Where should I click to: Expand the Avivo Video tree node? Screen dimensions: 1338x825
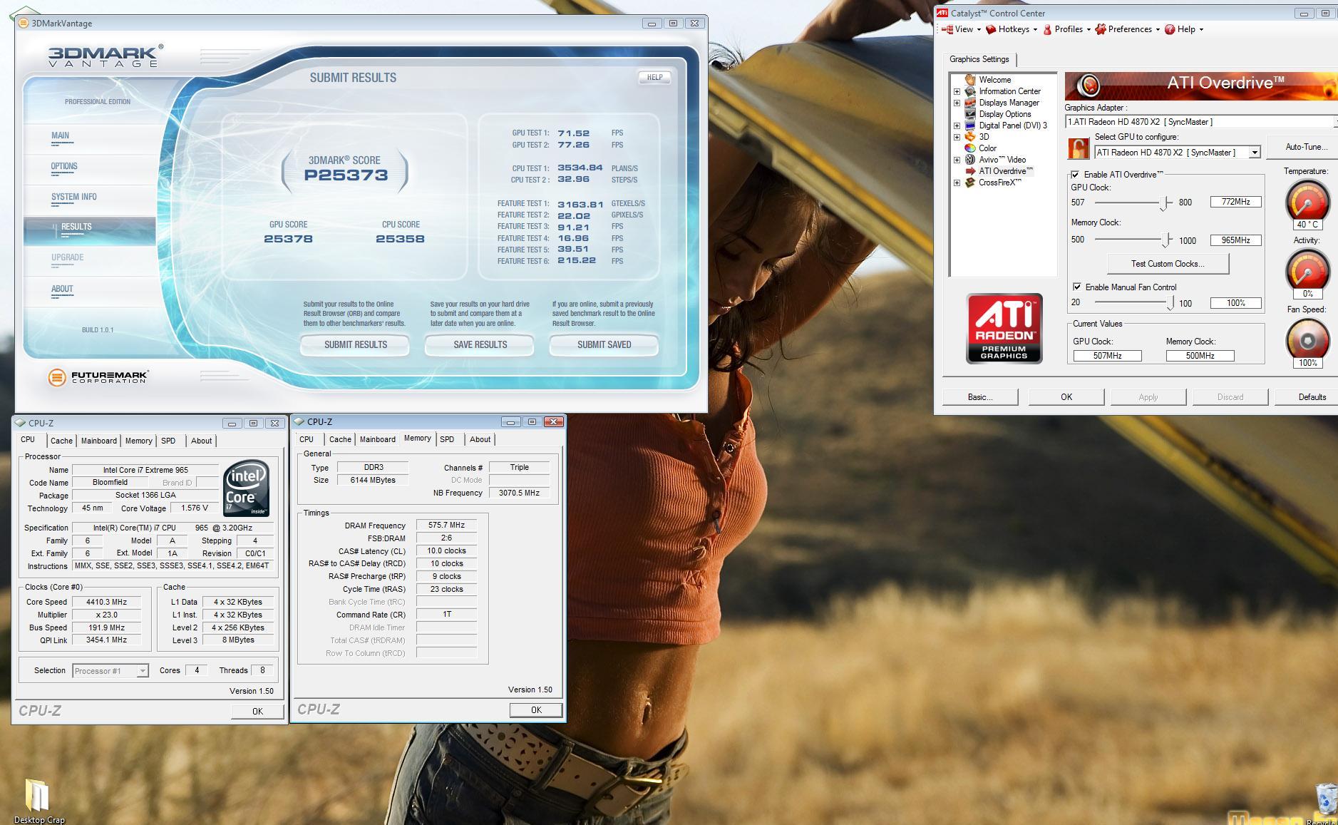957,160
